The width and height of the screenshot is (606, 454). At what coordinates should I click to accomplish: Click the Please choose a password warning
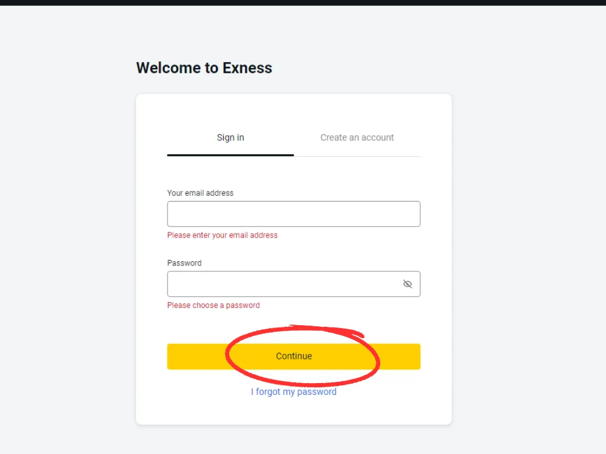point(214,305)
